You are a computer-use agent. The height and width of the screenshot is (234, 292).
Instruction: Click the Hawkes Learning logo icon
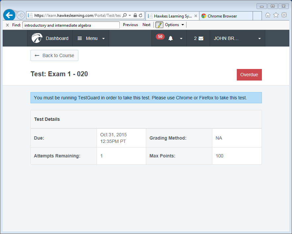37,38
